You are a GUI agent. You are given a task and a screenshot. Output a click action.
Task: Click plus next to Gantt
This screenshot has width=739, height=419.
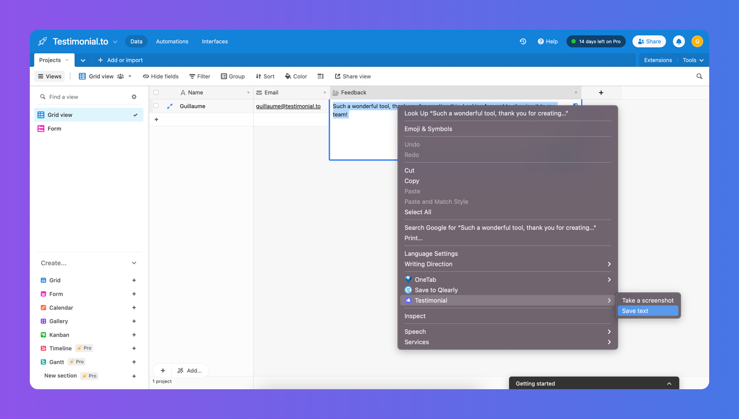pos(134,362)
